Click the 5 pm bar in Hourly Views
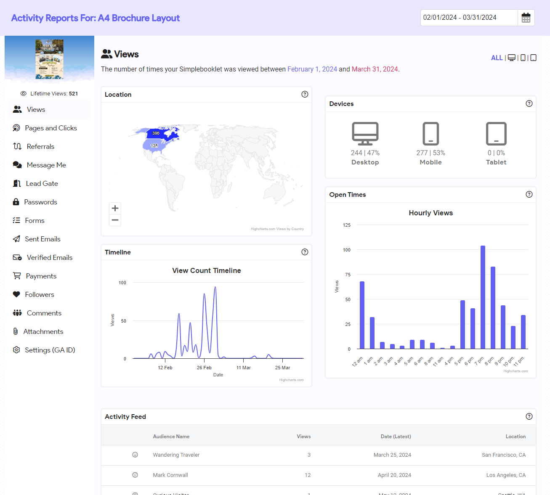 tap(462, 324)
